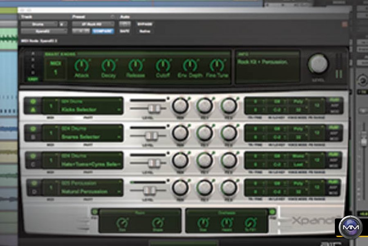The image size is (368, 246).
Task: Open the Kicks Selector patch dropdown
Action: [x=91, y=110]
